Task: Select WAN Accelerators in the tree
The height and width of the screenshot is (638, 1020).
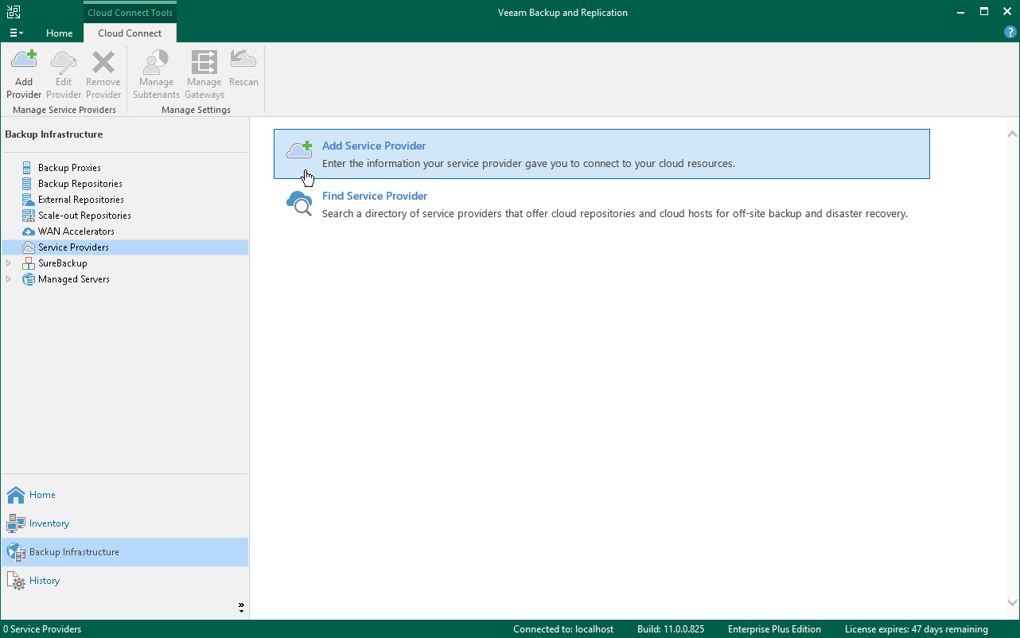Action: click(76, 231)
